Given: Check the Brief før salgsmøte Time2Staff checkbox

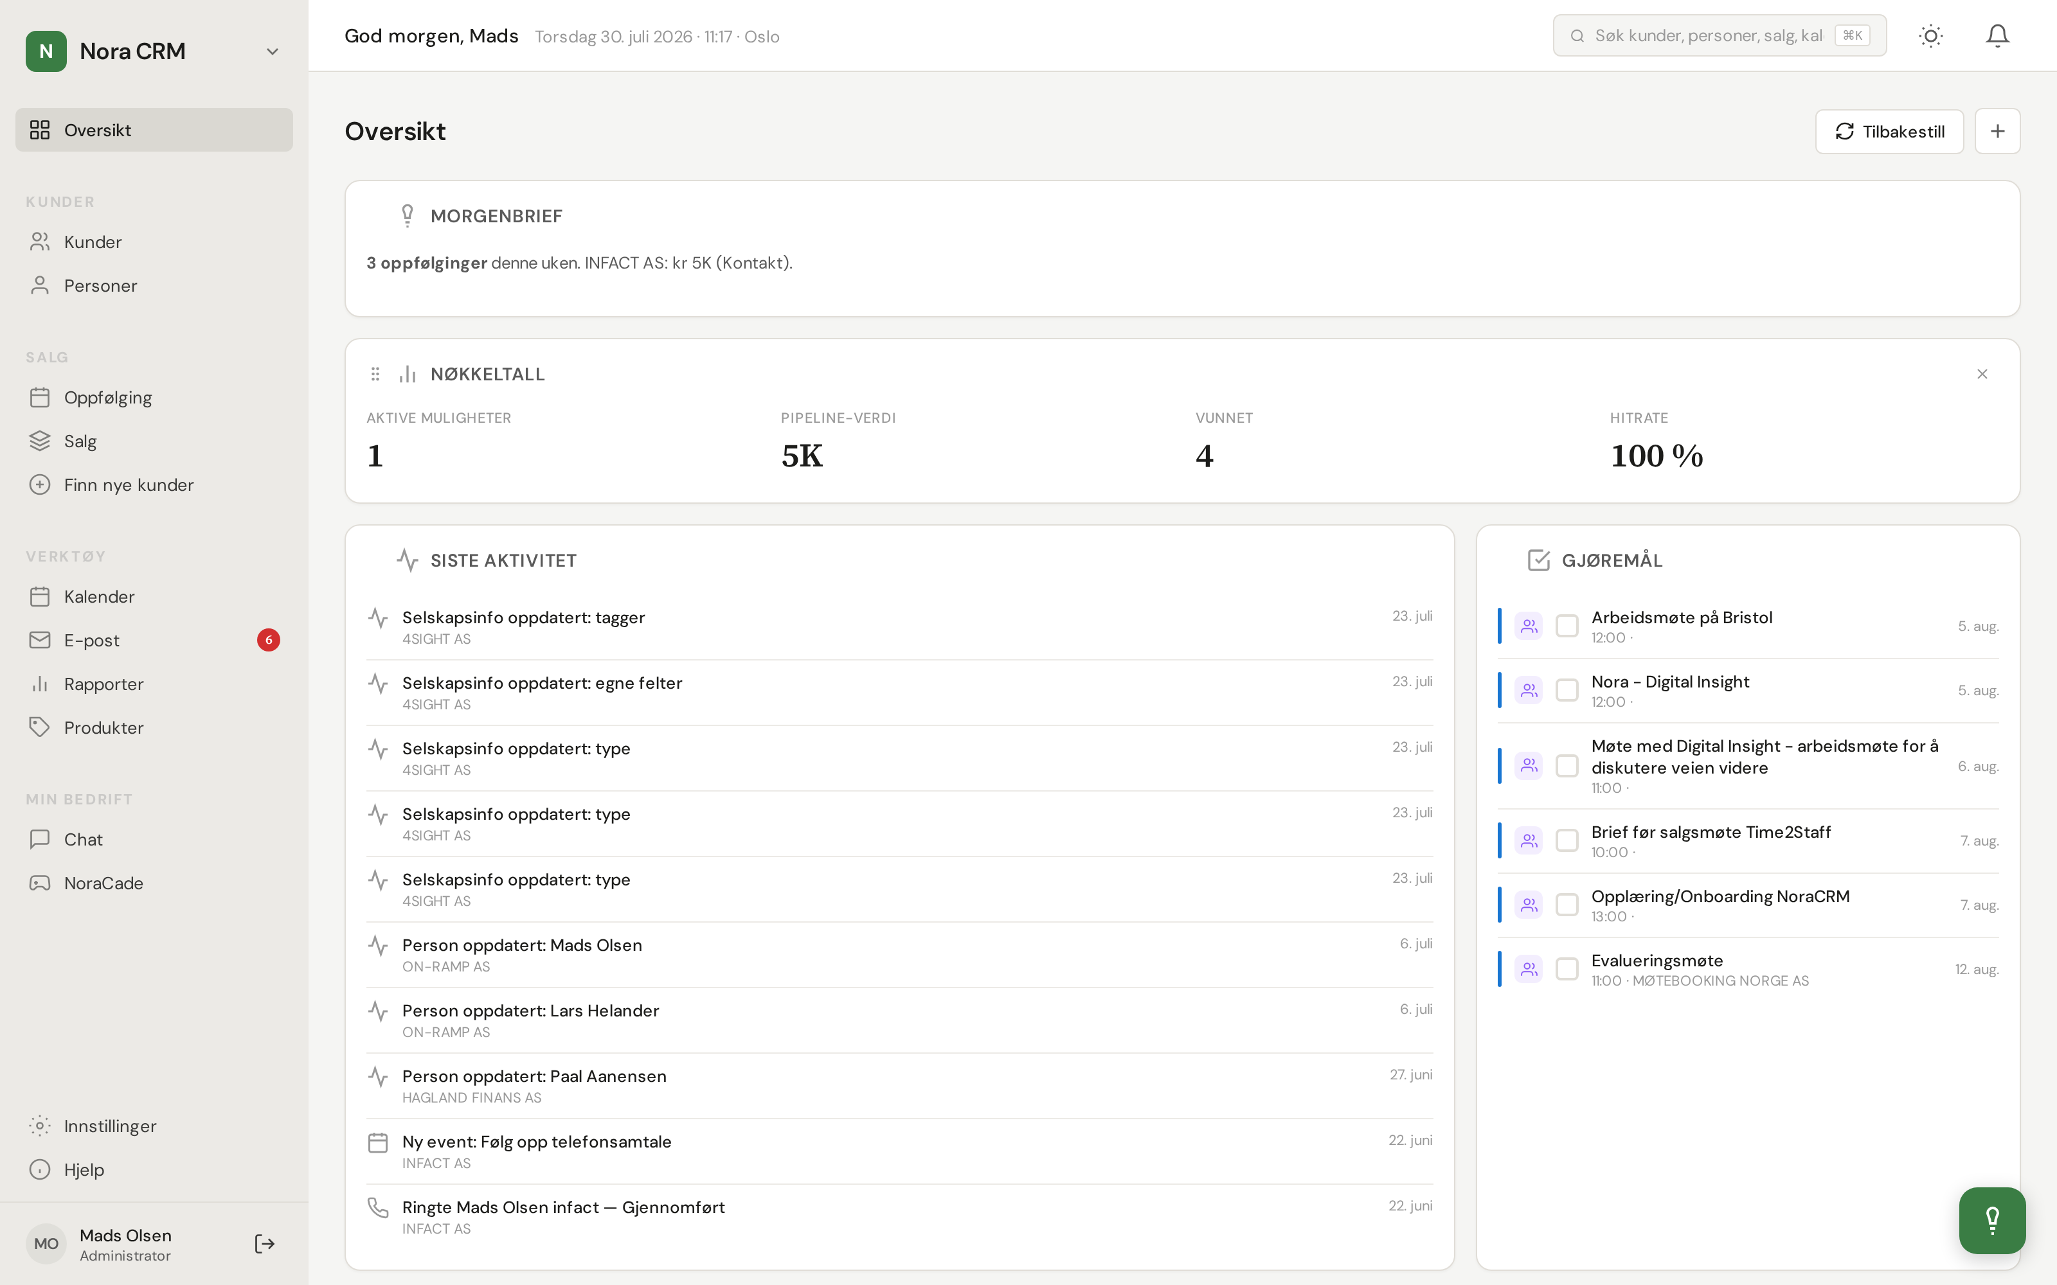Looking at the screenshot, I should pos(1567,840).
